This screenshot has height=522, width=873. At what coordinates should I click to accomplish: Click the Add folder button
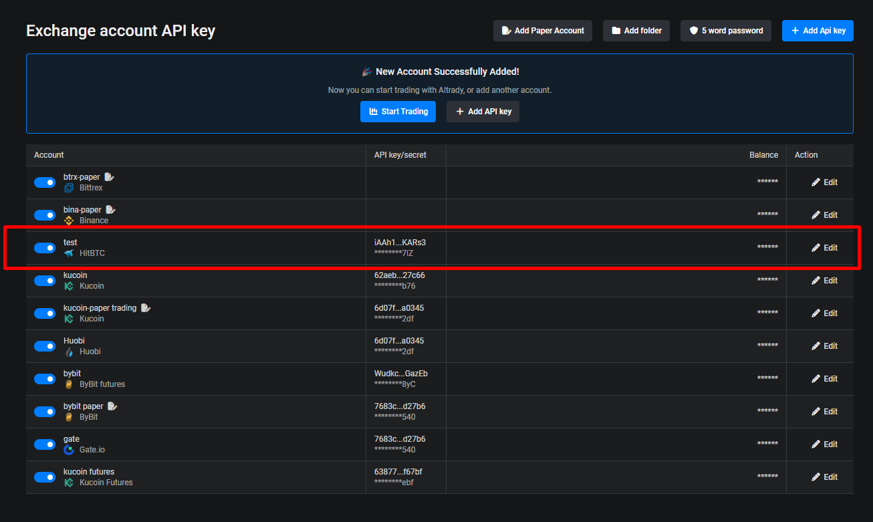pyautogui.click(x=636, y=31)
